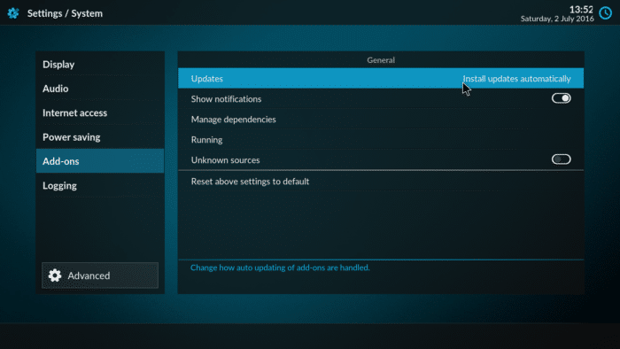620x349 pixels.
Task: Open the Running add-ons list
Action: [x=381, y=140]
